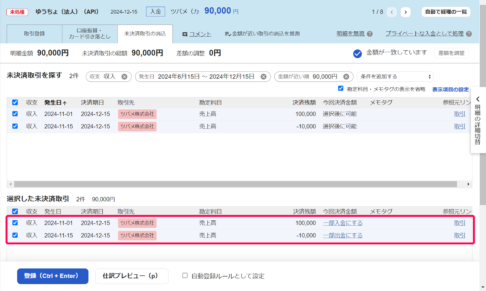Select the 未決済取引の消込 tab

pos(145,34)
